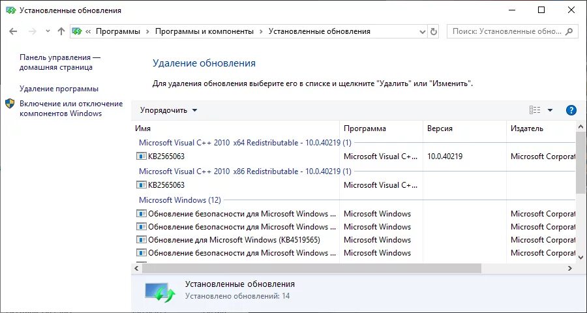This screenshot has width=587, height=313.
Task: Expand the address bar history dropdown
Action: [x=422, y=31]
